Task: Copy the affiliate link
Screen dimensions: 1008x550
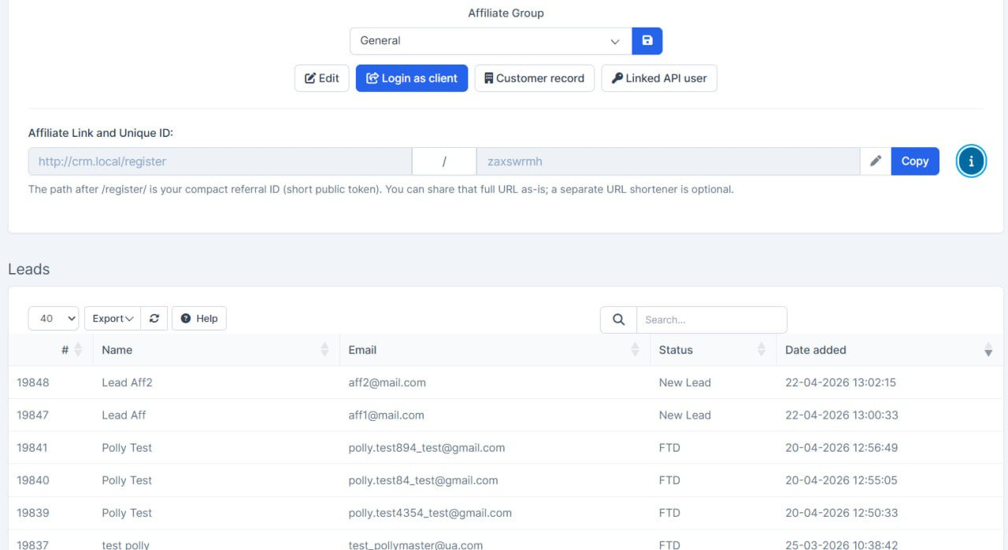Action: click(914, 161)
